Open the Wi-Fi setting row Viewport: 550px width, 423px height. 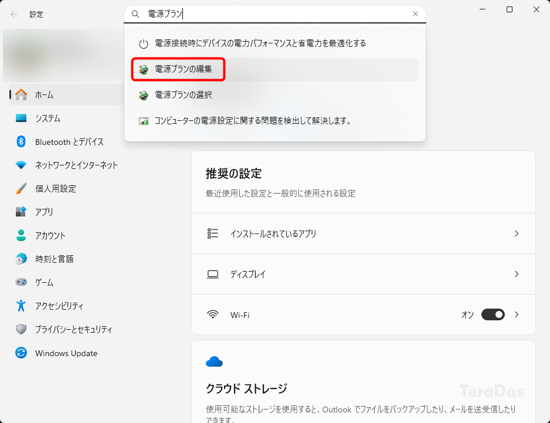point(364,314)
